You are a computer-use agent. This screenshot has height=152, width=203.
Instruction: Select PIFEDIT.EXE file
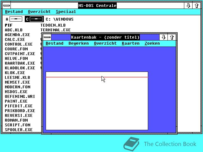19,106
